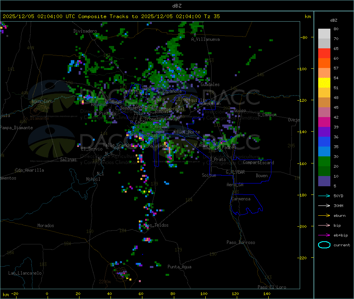Click the R_Padre map label
354x299 pixels.
tap(225, 147)
